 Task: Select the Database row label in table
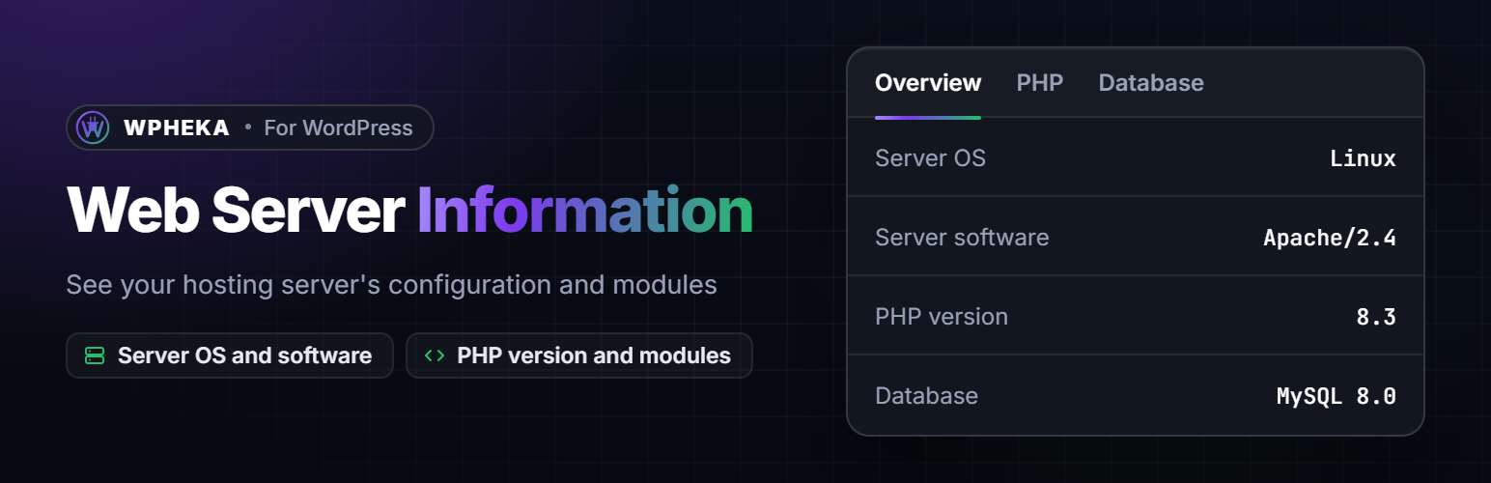pos(926,395)
